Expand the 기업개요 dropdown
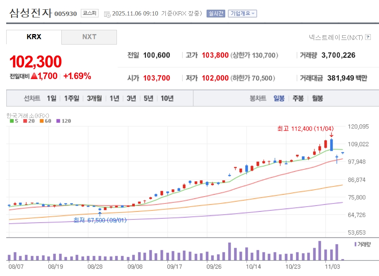Screen dimensions: 379x276 point(242,14)
